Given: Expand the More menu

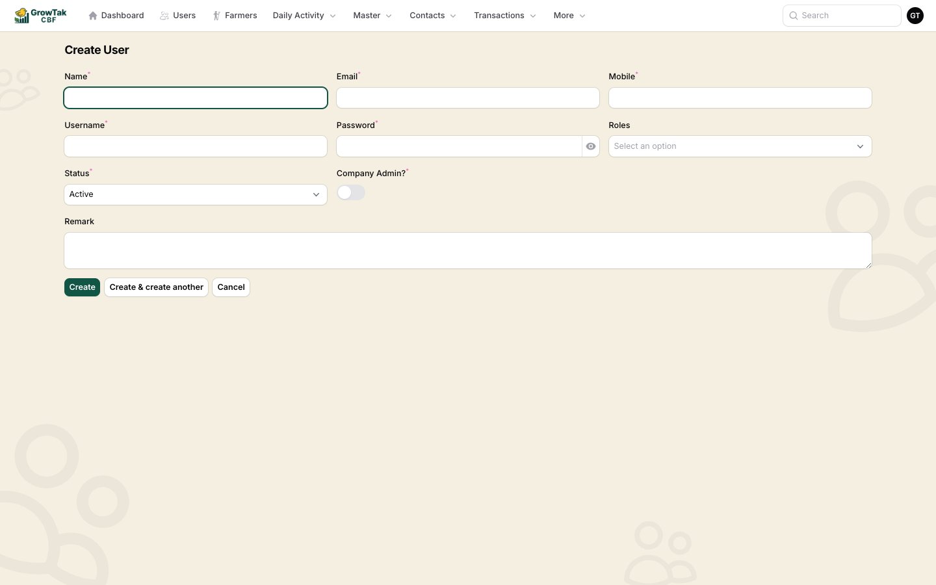Looking at the screenshot, I should [569, 16].
